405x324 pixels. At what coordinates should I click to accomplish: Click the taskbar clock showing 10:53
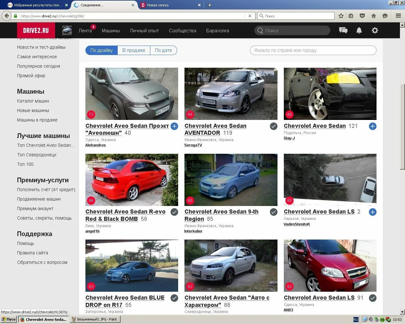click(397, 320)
